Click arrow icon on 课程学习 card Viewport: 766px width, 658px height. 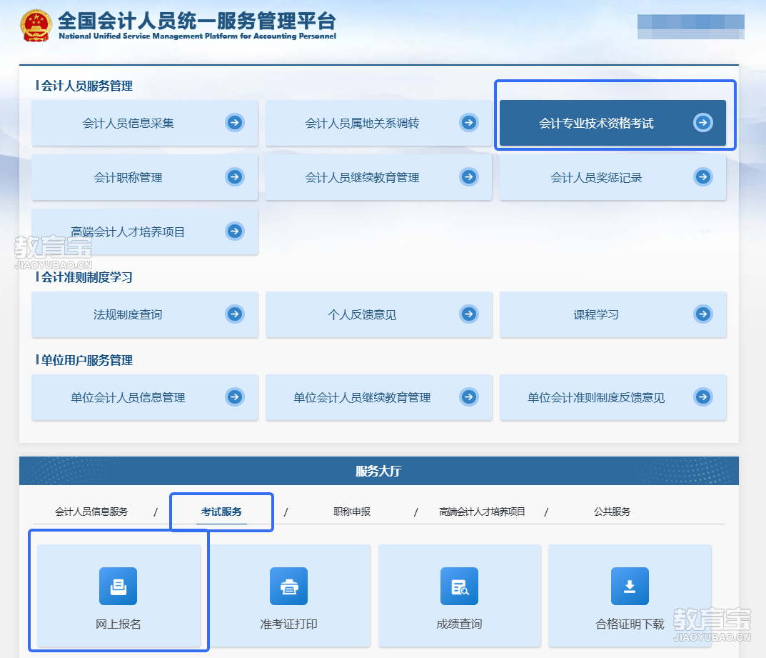(x=703, y=314)
